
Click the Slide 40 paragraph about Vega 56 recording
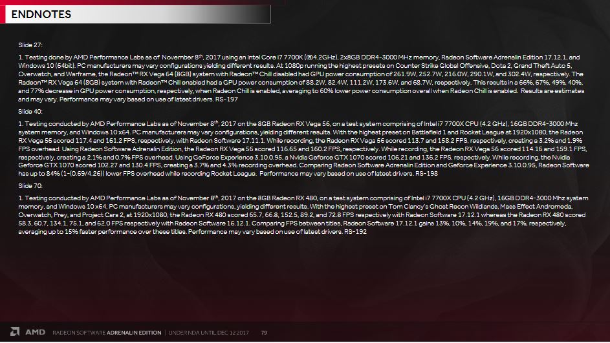(303, 149)
